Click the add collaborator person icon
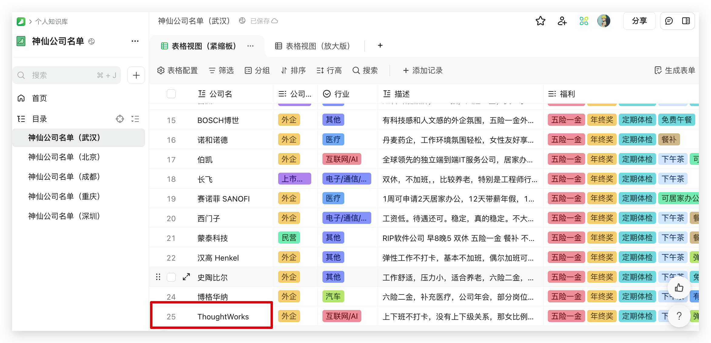The width and height of the screenshot is (711, 343). (562, 21)
